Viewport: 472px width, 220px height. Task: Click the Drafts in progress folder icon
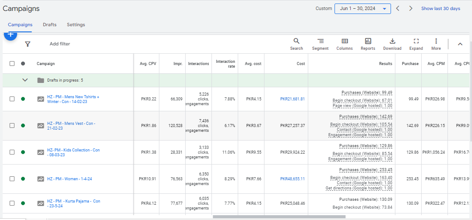(40, 80)
